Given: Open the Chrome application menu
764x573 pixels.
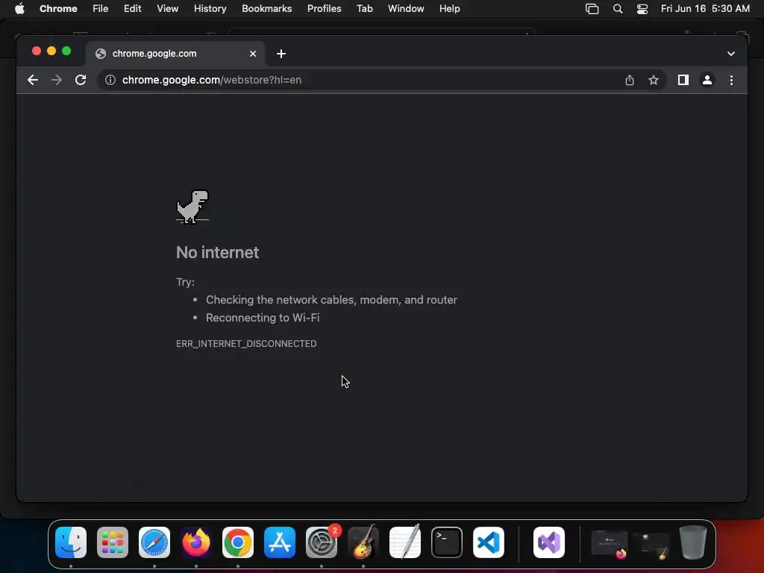Looking at the screenshot, I should pos(58,9).
